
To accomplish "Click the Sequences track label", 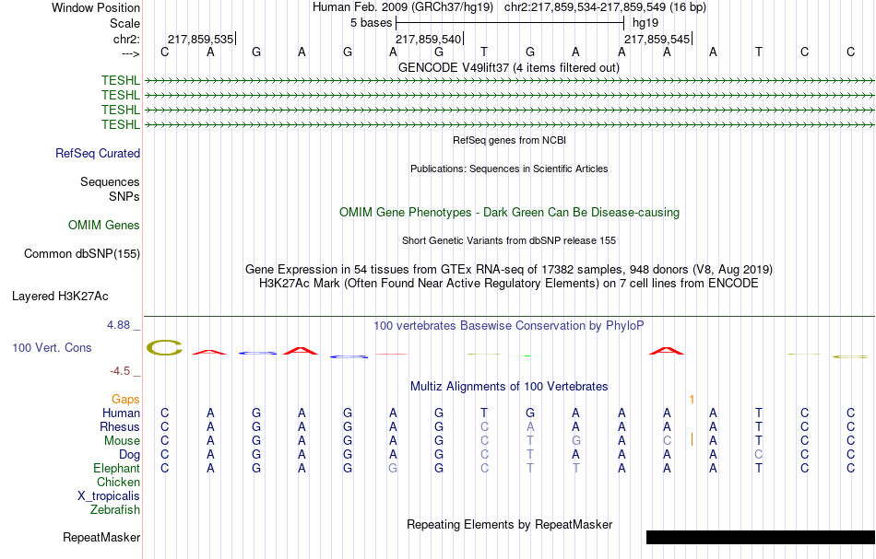I will (x=110, y=181).
